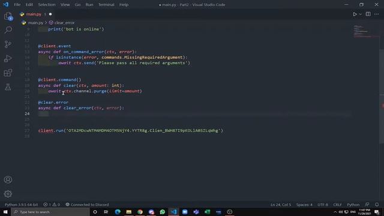Click the print('bot is online') line

(76, 29)
